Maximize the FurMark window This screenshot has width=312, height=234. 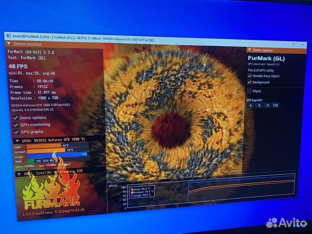tap(293, 44)
